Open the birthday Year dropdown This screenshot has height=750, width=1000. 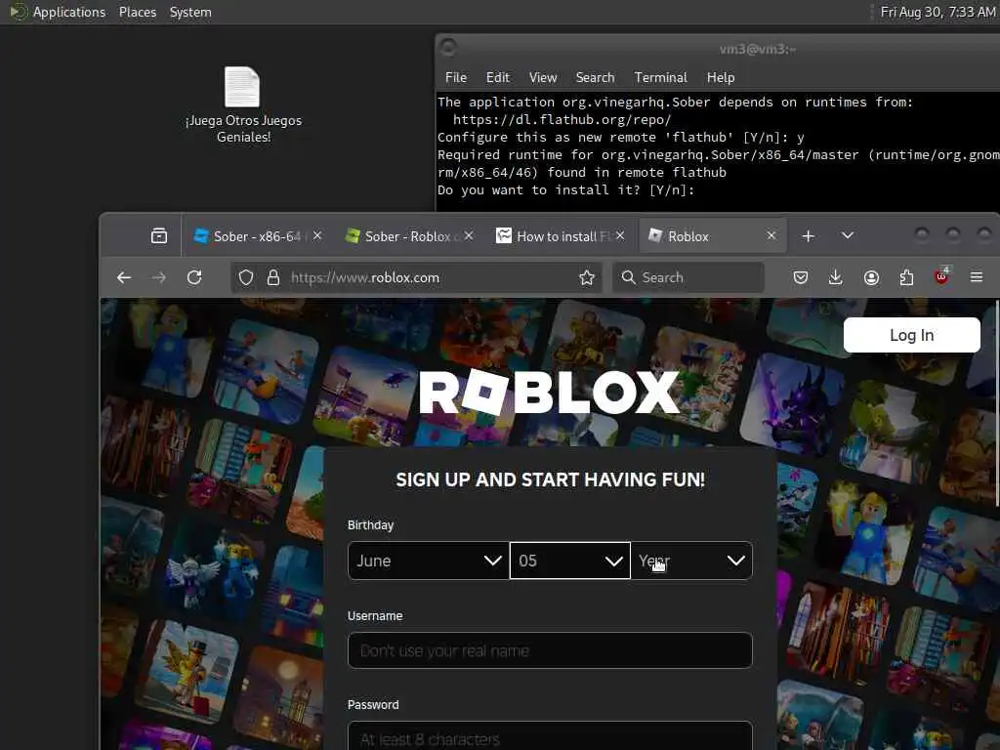(691, 561)
